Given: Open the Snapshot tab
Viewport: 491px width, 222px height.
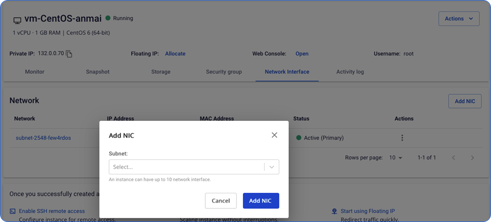Looking at the screenshot, I should tap(98, 72).
